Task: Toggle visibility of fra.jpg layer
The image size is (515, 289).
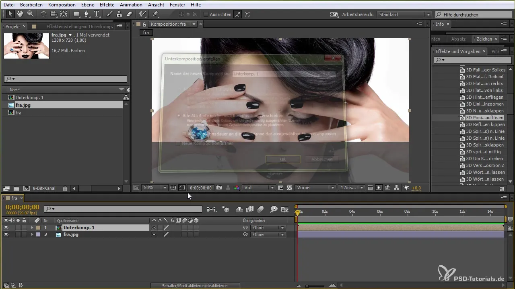Action: point(6,234)
